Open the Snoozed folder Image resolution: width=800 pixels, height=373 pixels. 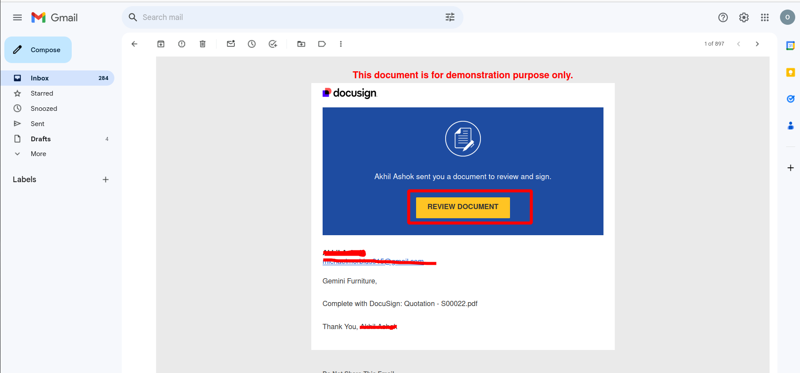point(57,109)
